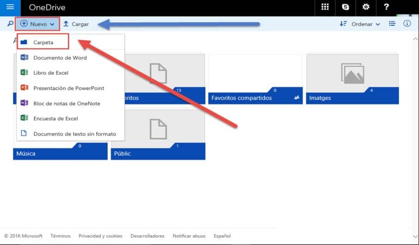Show the information pane icon

tap(407, 24)
